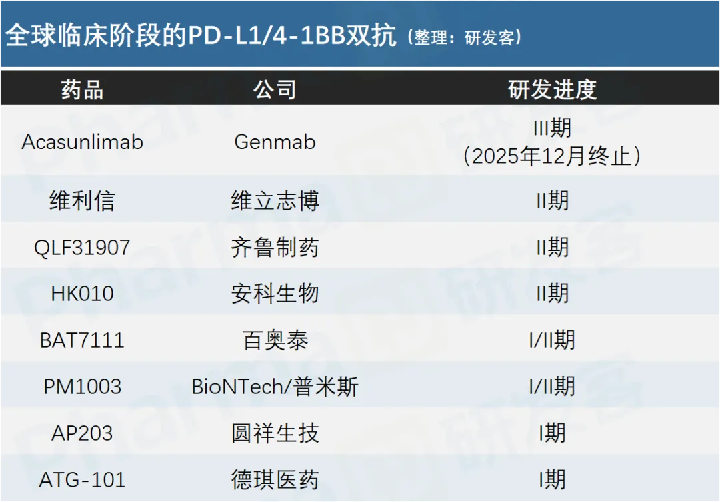The width and height of the screenshot is (720, 502).
Task: Click the 安科生物 company name
Action: click(275, 294)
